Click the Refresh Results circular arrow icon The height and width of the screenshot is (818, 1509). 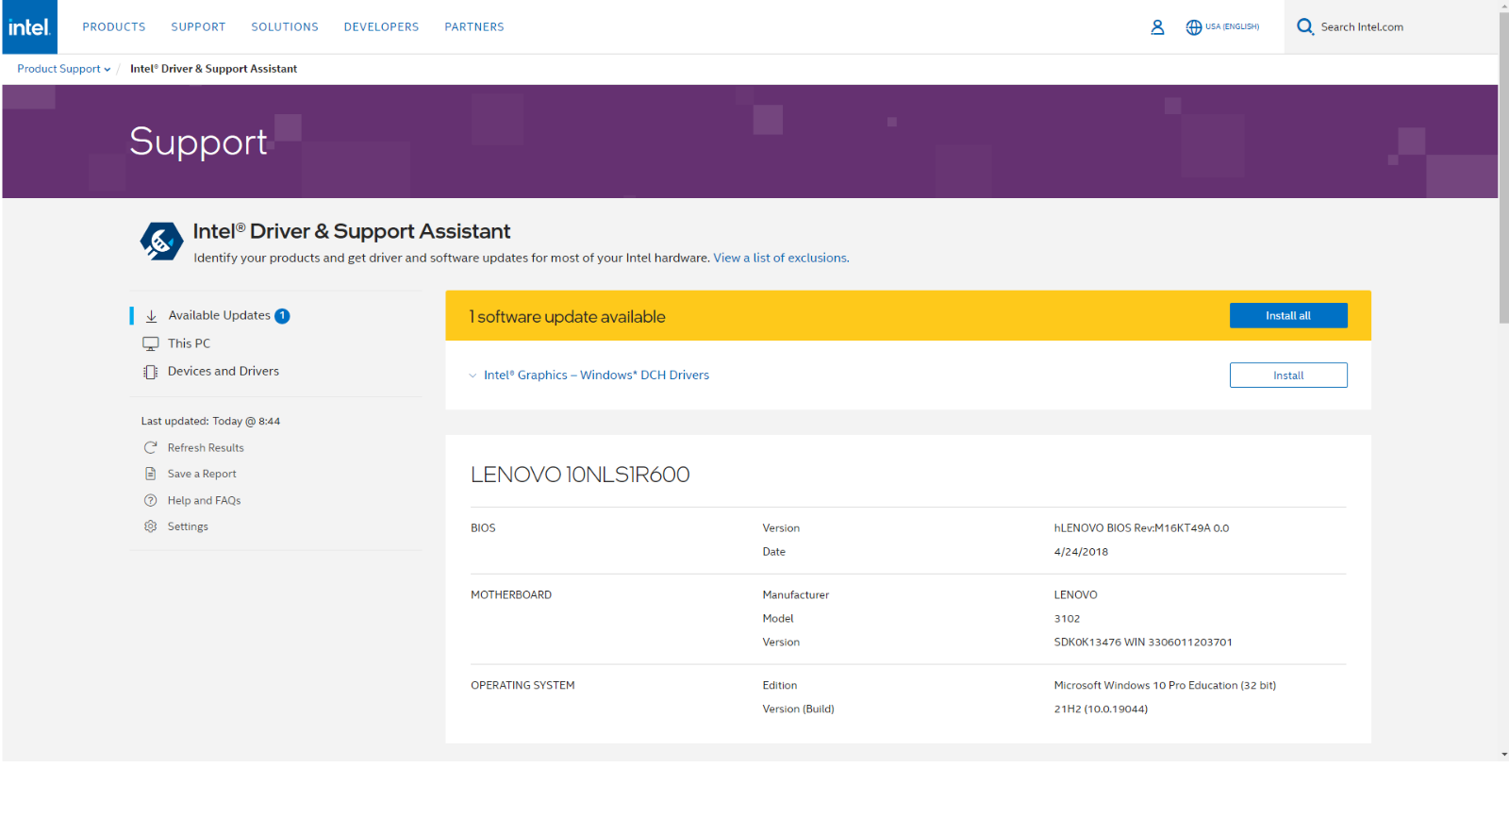(x=150, y=448)
